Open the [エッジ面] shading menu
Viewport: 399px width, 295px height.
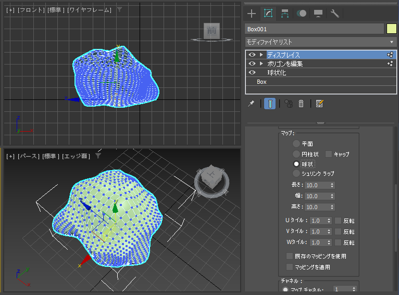point(76,156)
